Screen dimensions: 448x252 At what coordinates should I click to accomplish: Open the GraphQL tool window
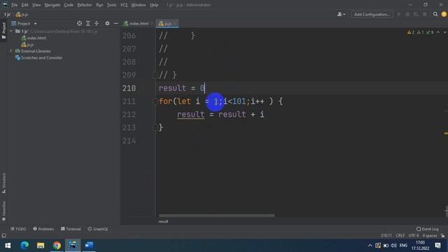click(x=98, y=229)
